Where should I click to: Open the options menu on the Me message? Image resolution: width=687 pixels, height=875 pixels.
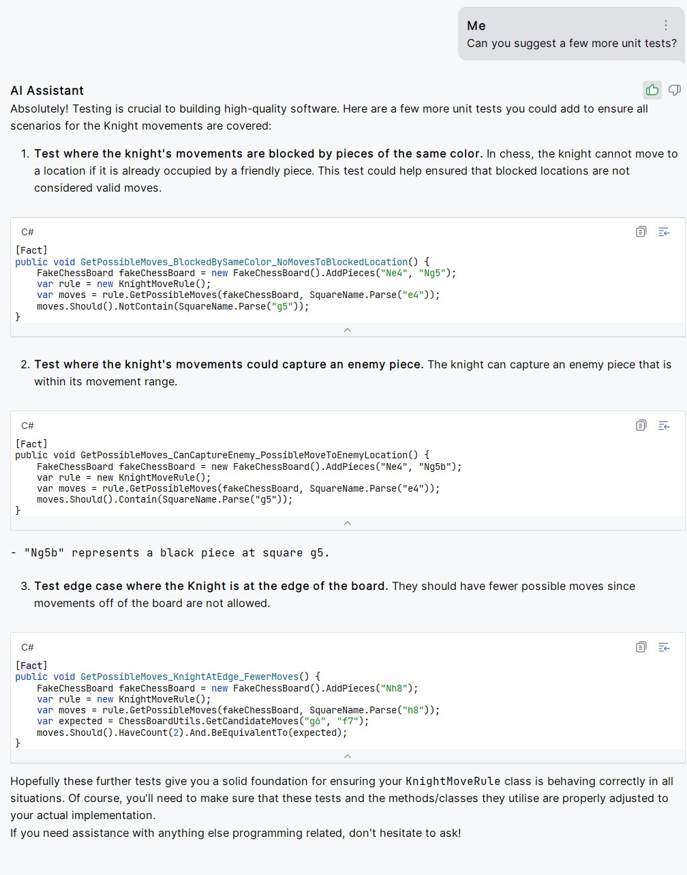tap(666, 25)
